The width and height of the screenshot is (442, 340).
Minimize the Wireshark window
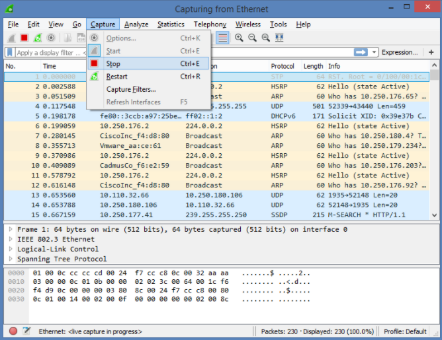click(390, 7)
